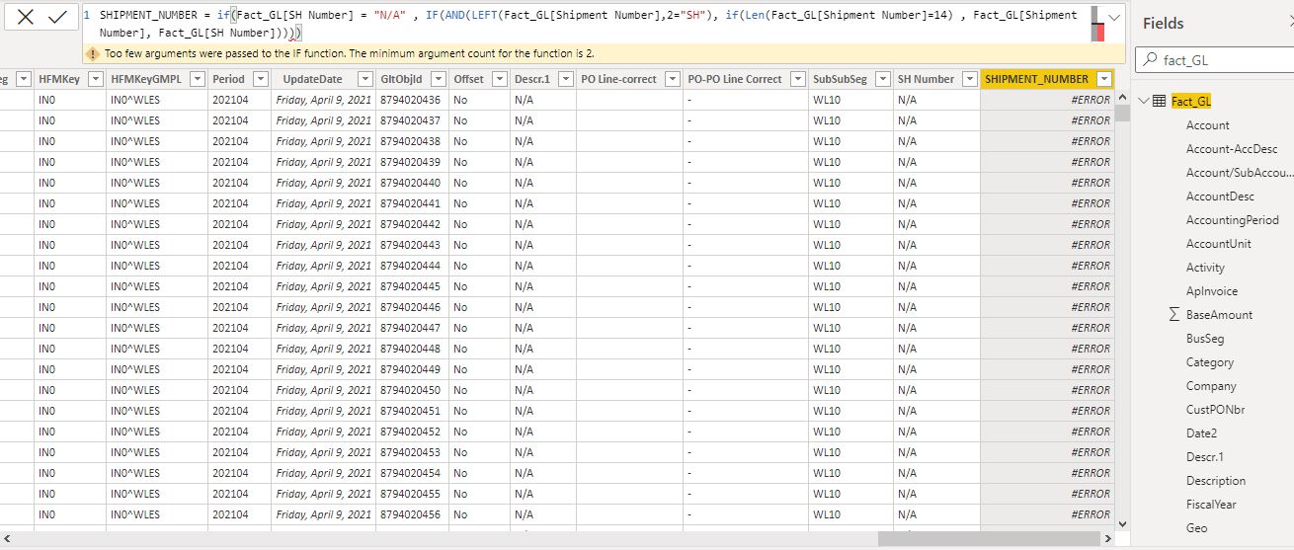Screen dimensions: 1294x550
Task: Select the ApInvoice field
Action: [1212, 291]
